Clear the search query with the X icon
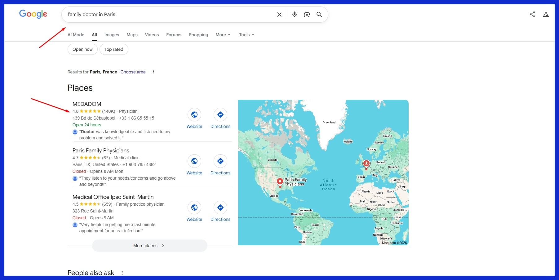Image resolution: width=559 pixels, height=280 pixels. pos(279,14)
